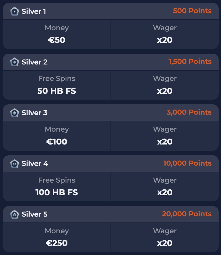Select the 3,000 Points label
The width and height of the screenshot is (221, 255).
(189, 112)
